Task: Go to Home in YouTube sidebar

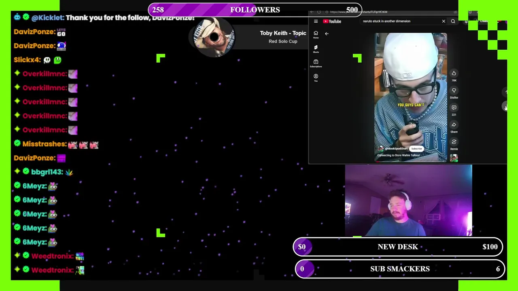Action: 316,35
